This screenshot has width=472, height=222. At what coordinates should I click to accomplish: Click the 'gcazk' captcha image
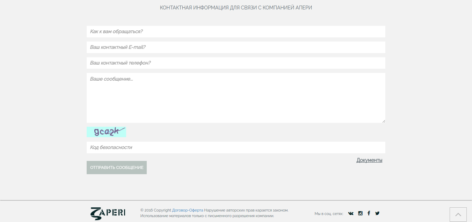tap(106, 132)
